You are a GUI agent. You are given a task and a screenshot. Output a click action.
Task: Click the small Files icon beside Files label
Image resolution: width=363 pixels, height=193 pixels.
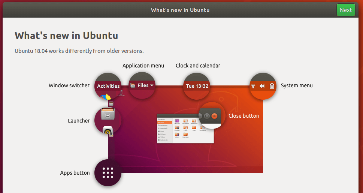[x=133, y=85]
